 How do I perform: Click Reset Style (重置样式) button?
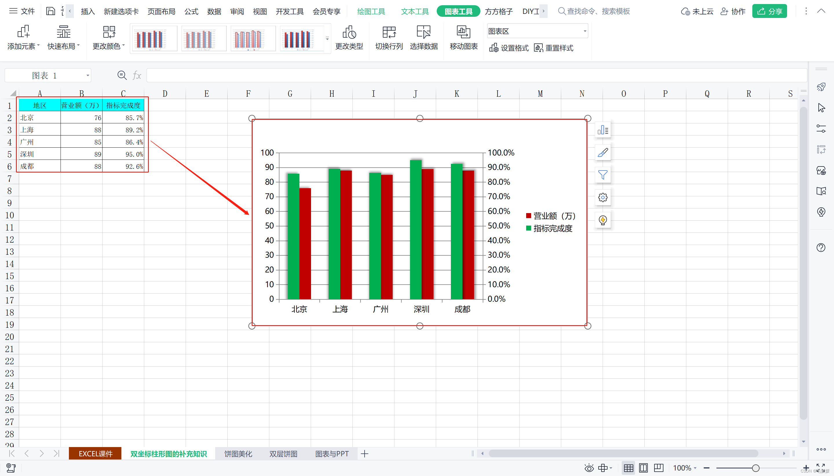coord(553,48)
